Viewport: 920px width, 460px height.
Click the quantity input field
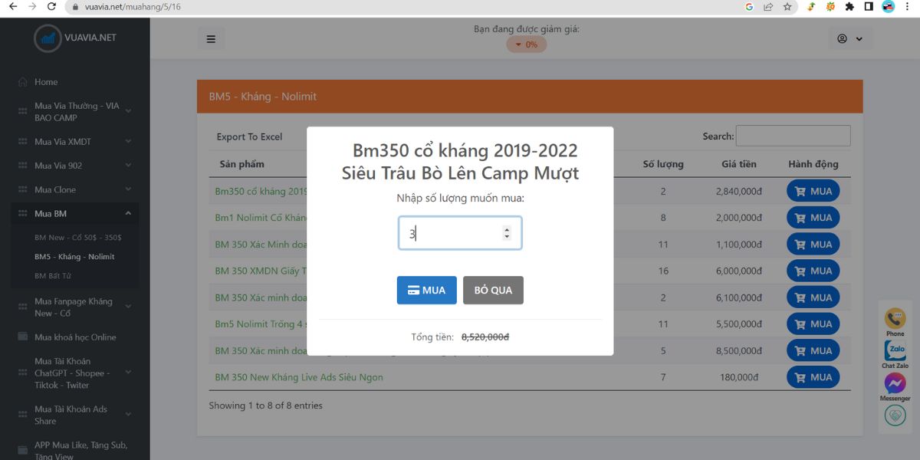[x=460, y=233]
